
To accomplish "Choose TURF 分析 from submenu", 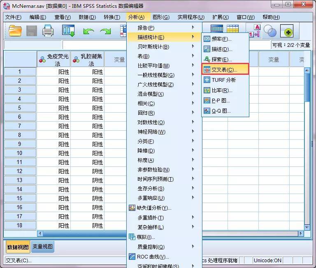I will pyautogui.click(x=225, y=80).
